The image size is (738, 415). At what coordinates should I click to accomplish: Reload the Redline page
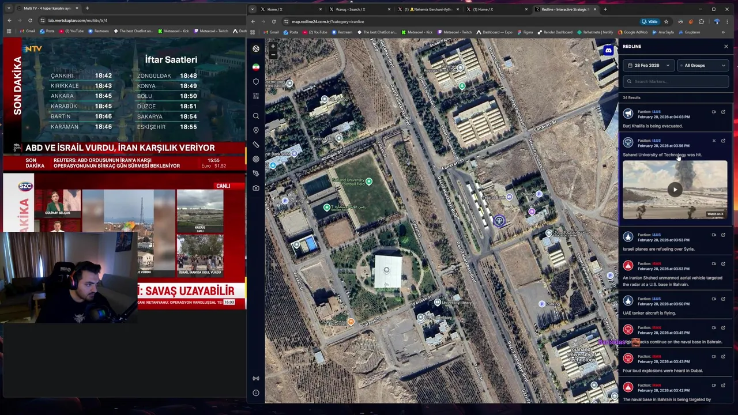pyautogui.click(x=274, y=21)
